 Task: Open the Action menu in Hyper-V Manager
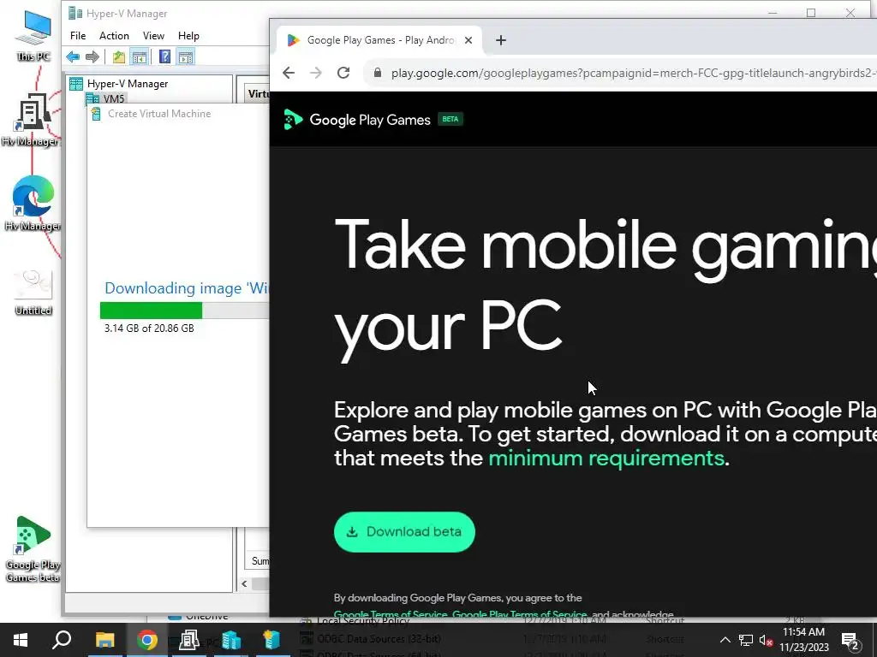tap(114, 36)
